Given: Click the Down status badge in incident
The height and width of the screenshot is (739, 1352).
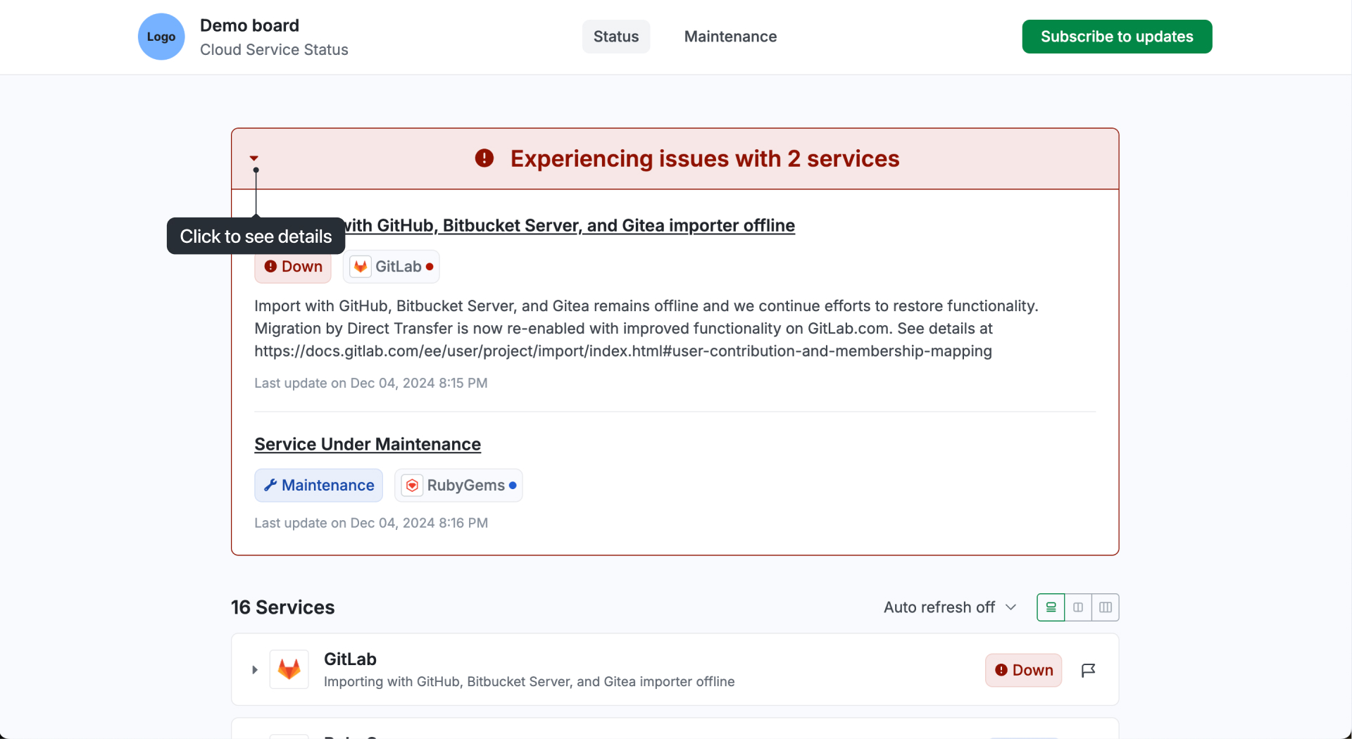Looking at the screenshot, I should (293, 267).
